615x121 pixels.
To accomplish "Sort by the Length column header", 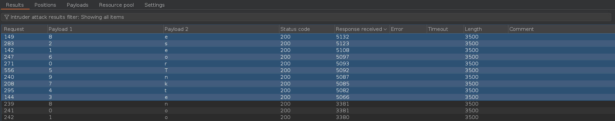I will pos(486,29).
